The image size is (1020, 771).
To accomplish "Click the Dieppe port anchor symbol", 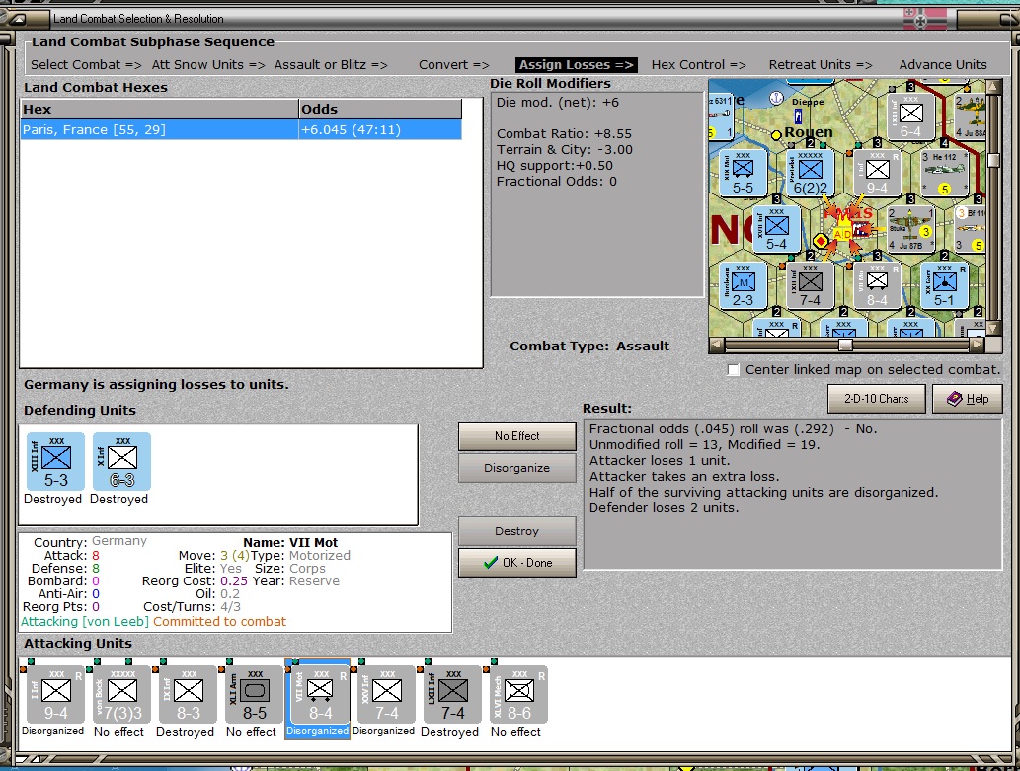I will 776,99.
